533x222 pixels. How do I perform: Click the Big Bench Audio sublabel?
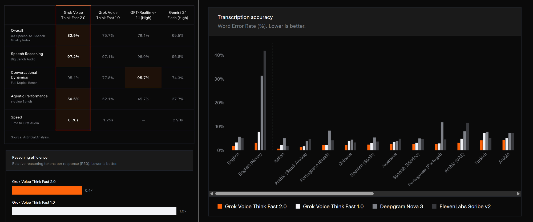pos(23,59)
